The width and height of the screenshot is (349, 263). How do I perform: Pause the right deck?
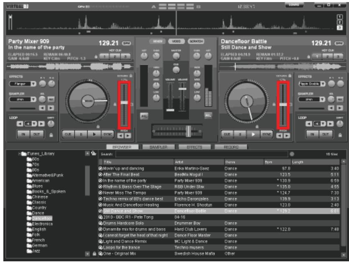240,134
